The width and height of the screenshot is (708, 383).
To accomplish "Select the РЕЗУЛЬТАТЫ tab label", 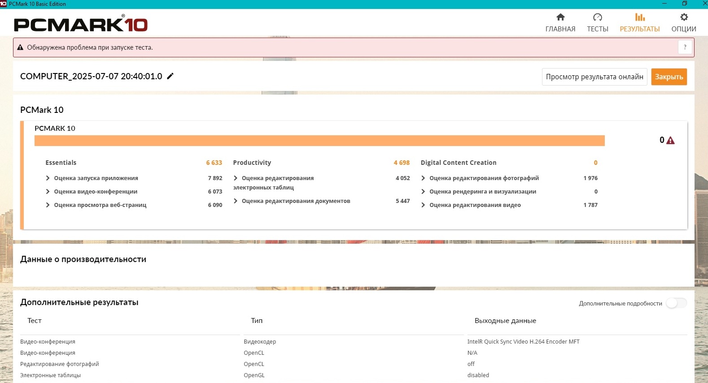I will pyautogui.click(x=640, y=29).
